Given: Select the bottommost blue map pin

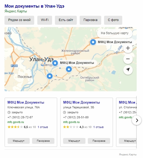Looking at the screenshot, I should [x=50, y=76].
